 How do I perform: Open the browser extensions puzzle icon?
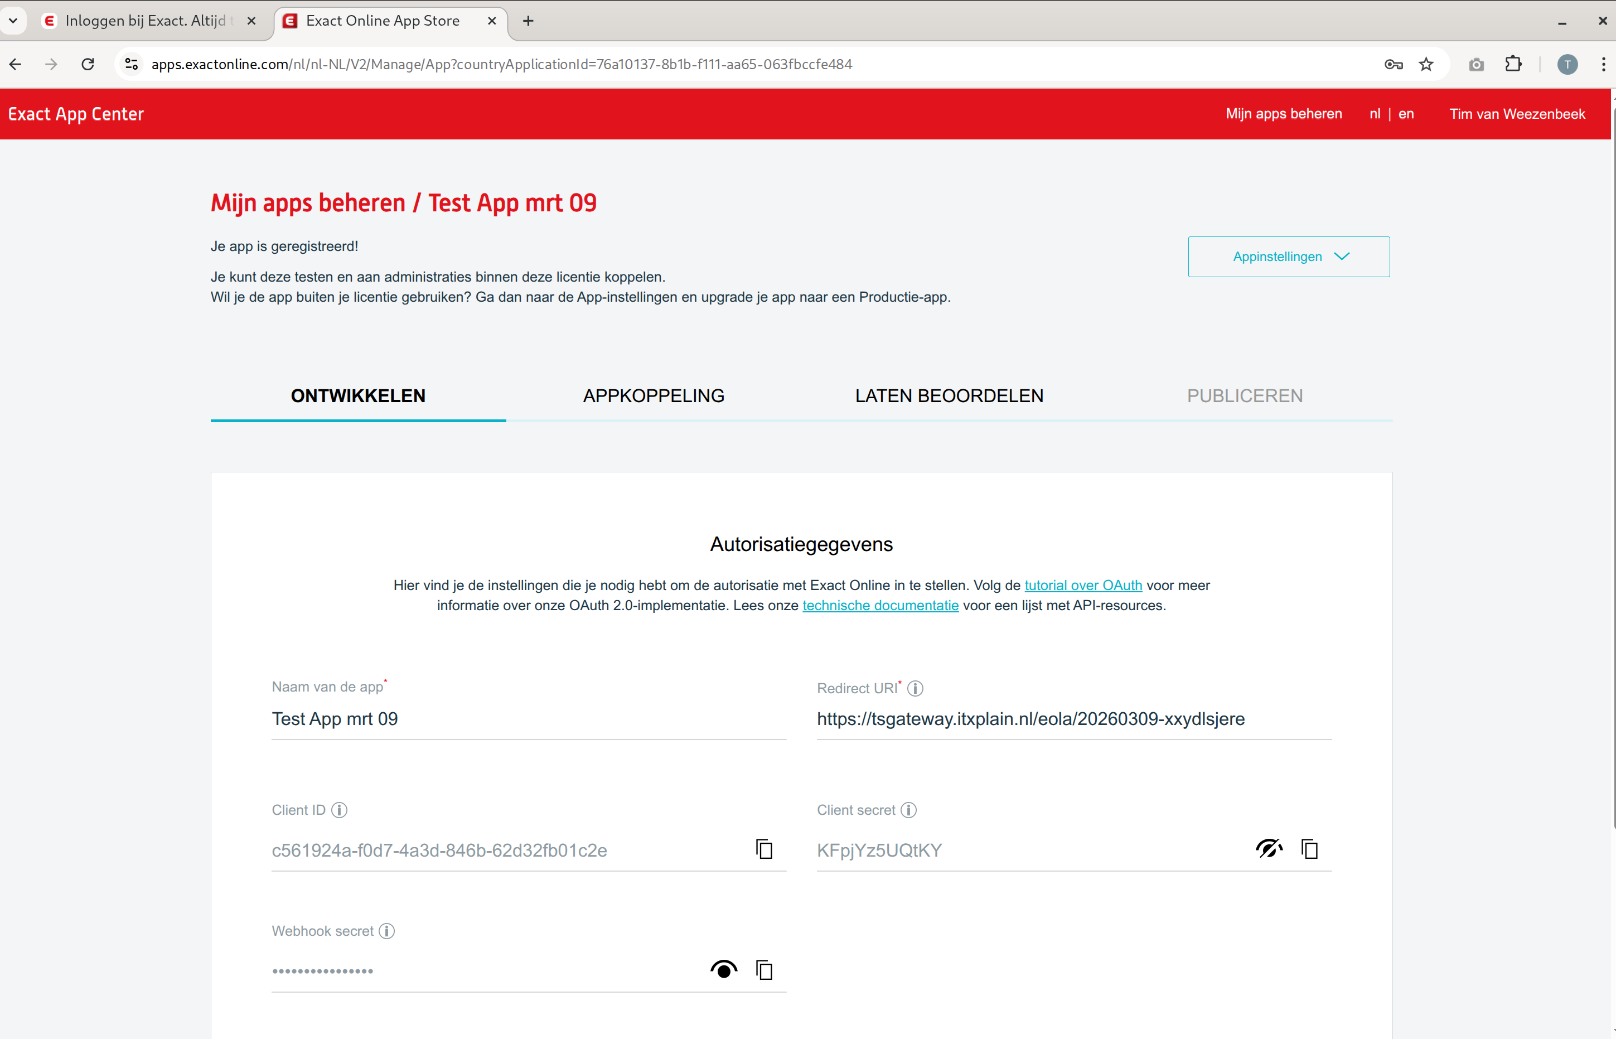1513,64
